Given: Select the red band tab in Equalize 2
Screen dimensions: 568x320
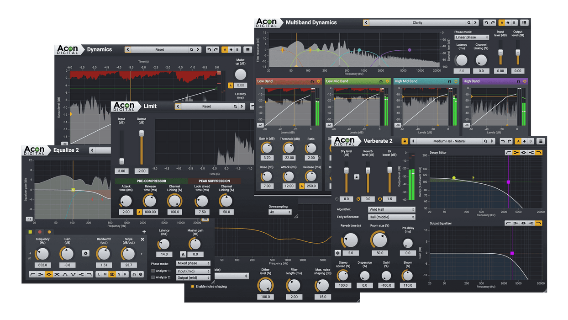Looking at the screenshot, I should (x=40, y=232).
